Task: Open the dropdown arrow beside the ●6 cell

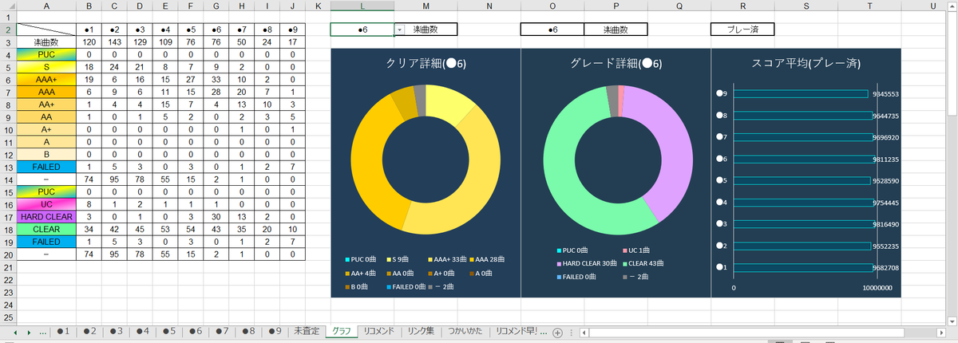Action: click(398, 30)
